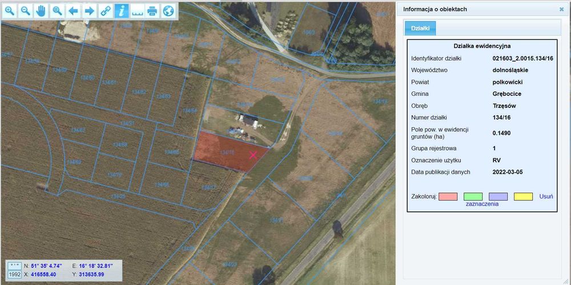Viewport: 571px width, 285px height.
Task: Click parcel label 134/70 on the map
Action: pyautogui.click(x=114, y=175)
